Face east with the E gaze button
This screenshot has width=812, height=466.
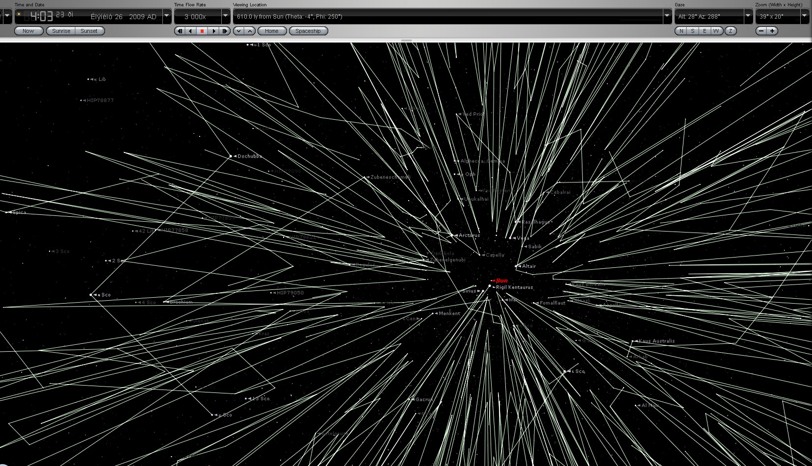coord(705,31)
